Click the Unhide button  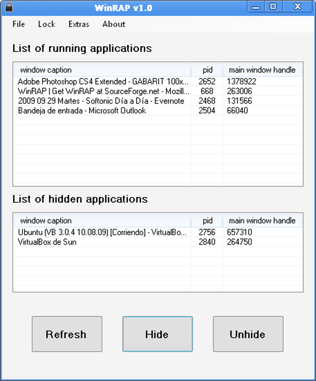[x=248, y=334]
